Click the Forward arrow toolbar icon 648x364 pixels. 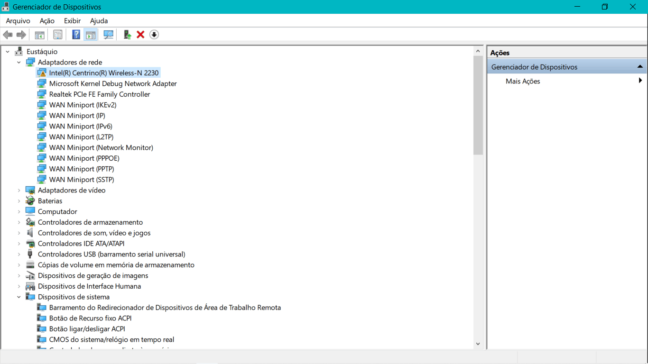(x=21, y=35)
